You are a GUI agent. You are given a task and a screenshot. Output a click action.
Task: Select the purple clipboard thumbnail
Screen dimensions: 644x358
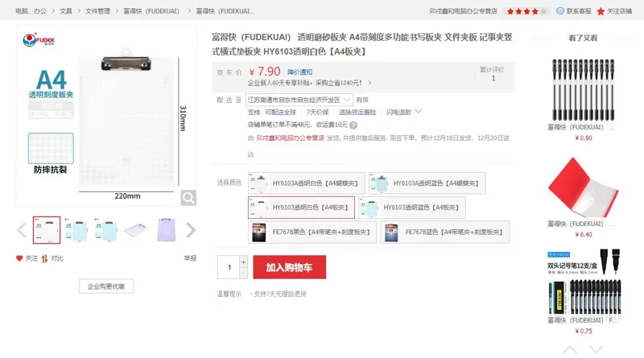[166, 230]
